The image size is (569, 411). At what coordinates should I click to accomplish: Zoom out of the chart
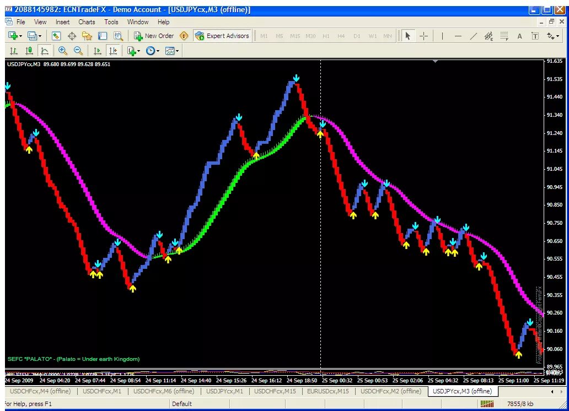click(x=79, y=51)
